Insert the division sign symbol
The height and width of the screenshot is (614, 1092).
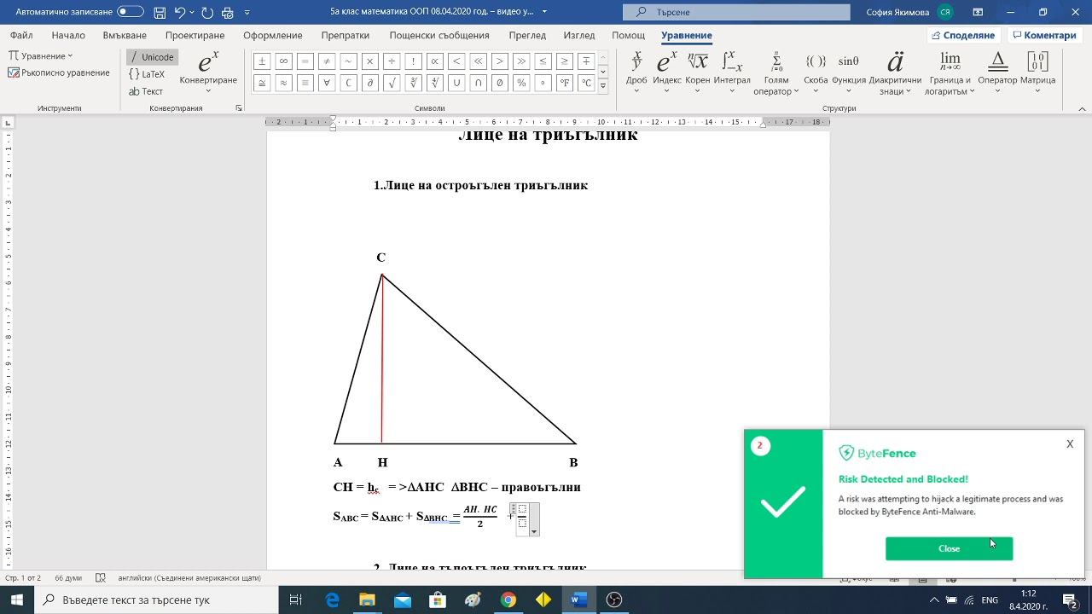coord(392,61)
